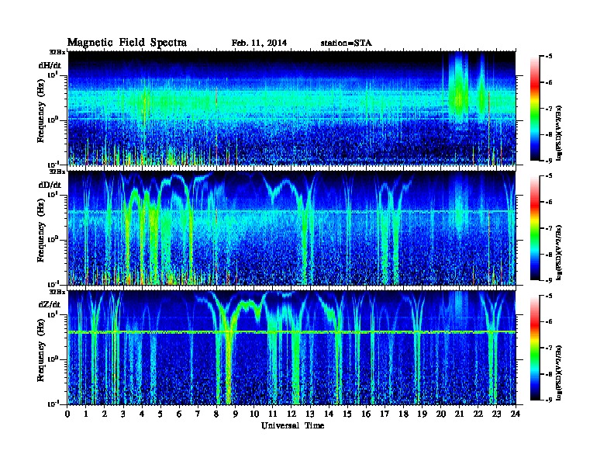Click the "-7" tick on dZ/dt color bar
Screen dimensions: 614x475
549,348
